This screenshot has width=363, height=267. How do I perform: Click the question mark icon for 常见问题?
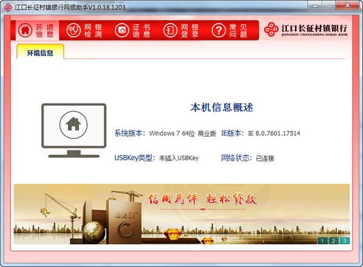point(218,30)
